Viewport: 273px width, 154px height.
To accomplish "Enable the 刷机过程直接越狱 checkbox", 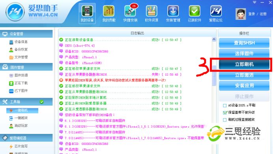I will pyautogui.click(x=224, y=120).
